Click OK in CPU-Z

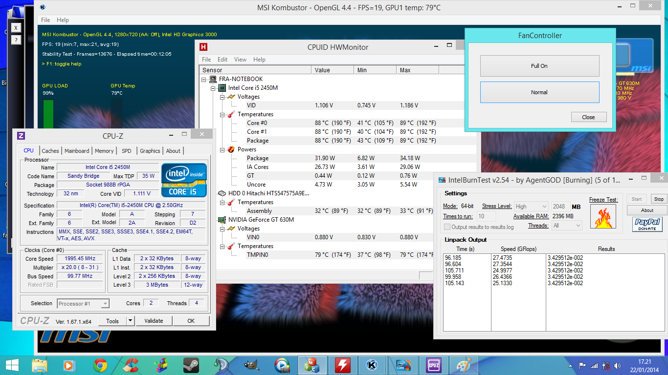[x=191, y=321]
